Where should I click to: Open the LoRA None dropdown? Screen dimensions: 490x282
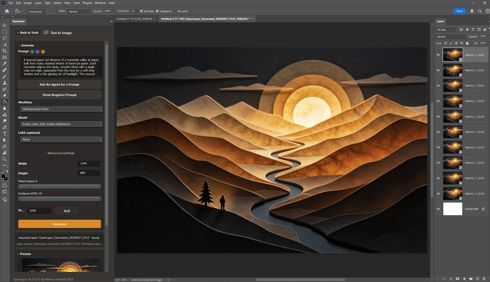pyautogui.click(x=61, y=139)
